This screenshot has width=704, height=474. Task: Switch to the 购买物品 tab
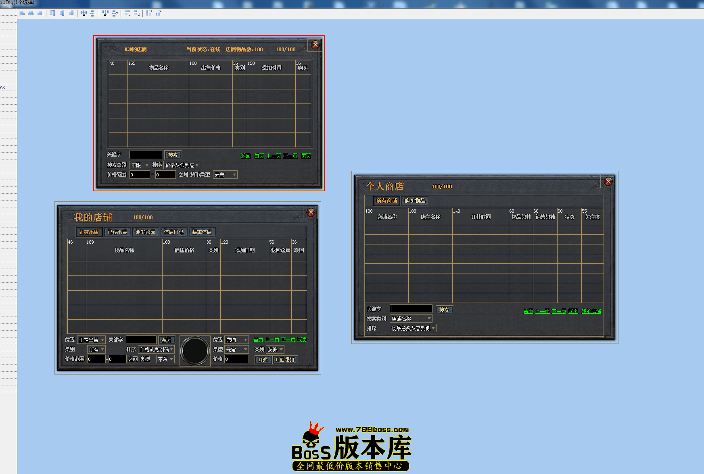[416, 201]
